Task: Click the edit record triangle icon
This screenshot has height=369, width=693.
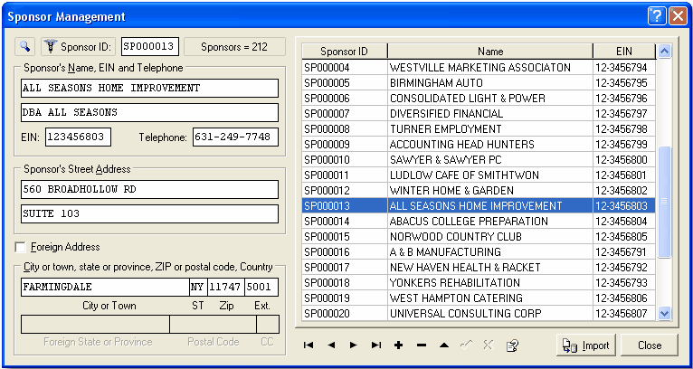Action: (444, 345)
